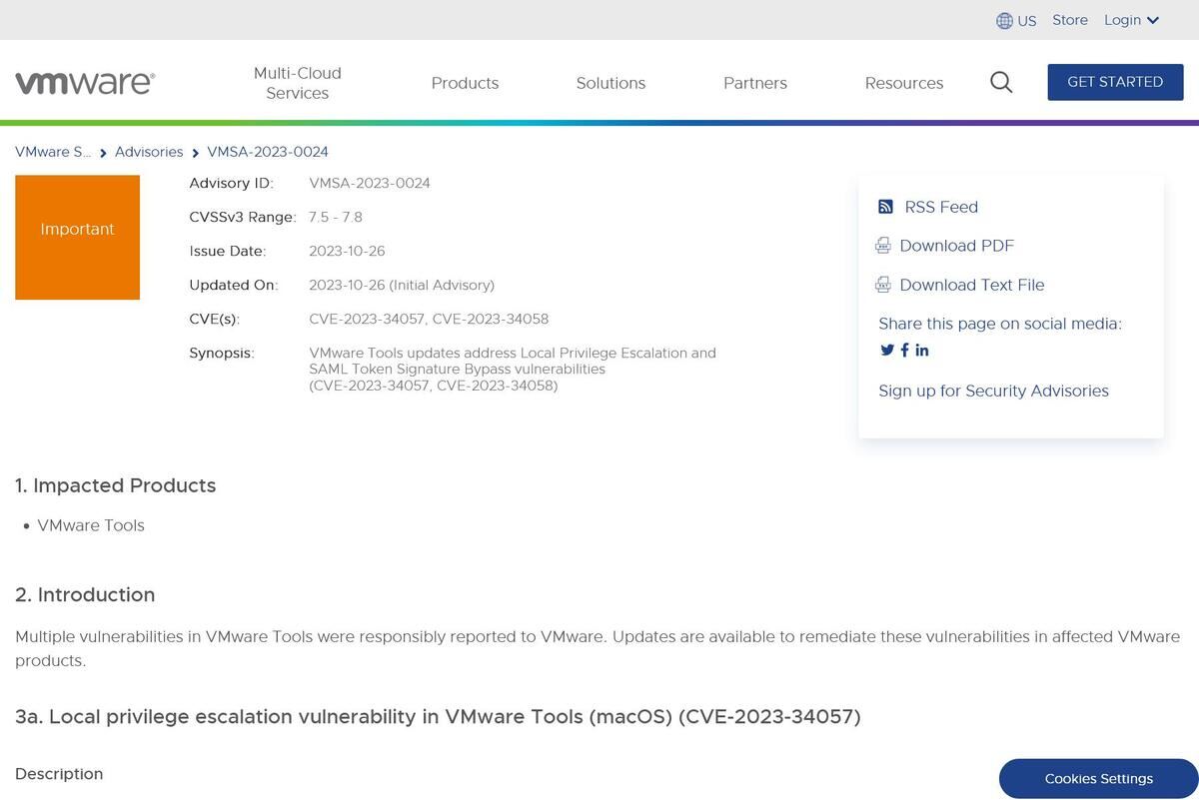Click the Updated On value Initial Advisory
1199x800 pixels.
tap(402, 285)
